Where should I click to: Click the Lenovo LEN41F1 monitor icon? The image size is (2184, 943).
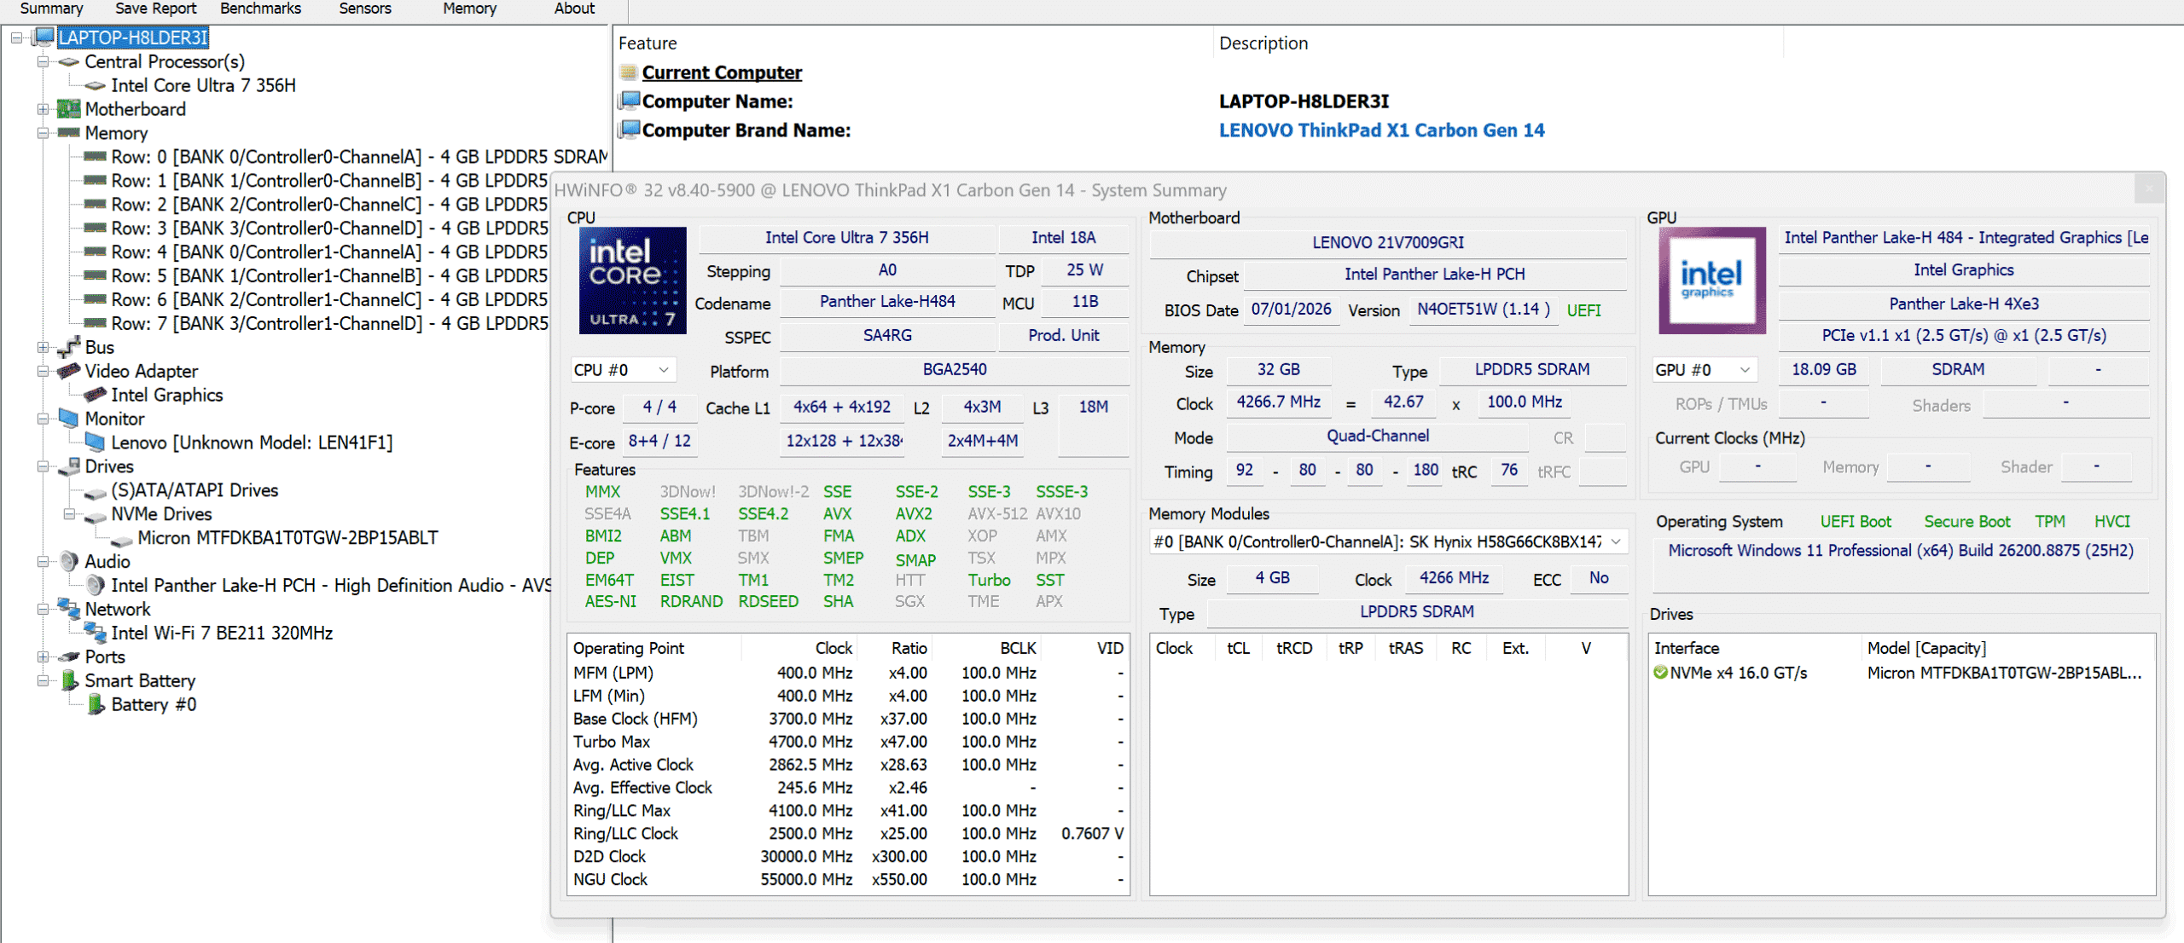tap(95, 443)
